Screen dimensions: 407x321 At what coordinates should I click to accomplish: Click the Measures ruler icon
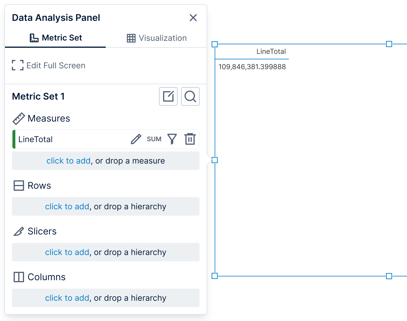click(19, 119)
